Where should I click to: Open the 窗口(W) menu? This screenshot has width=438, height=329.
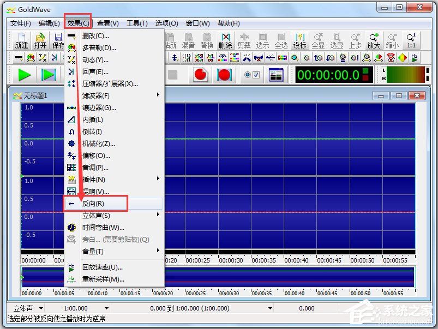coord(198,23)
